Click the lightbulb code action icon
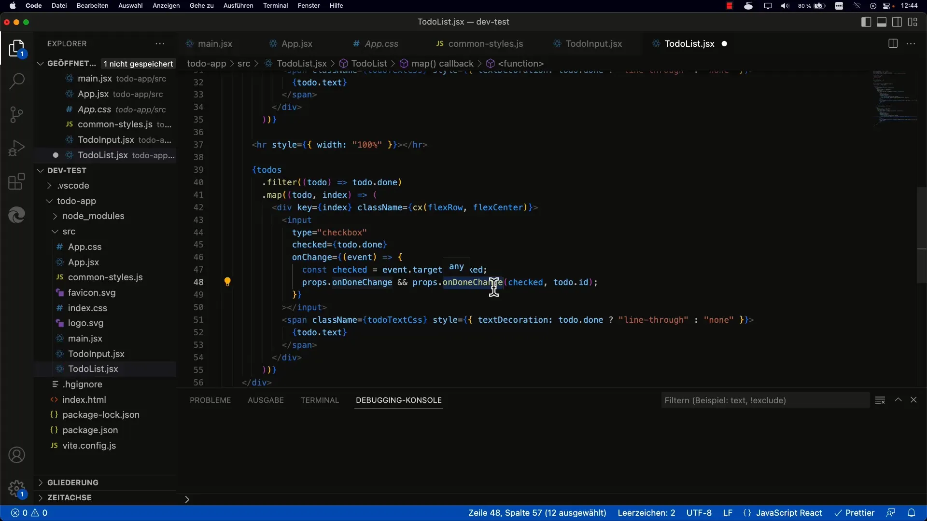Screen dimensions: 927x521 (227, 282)
